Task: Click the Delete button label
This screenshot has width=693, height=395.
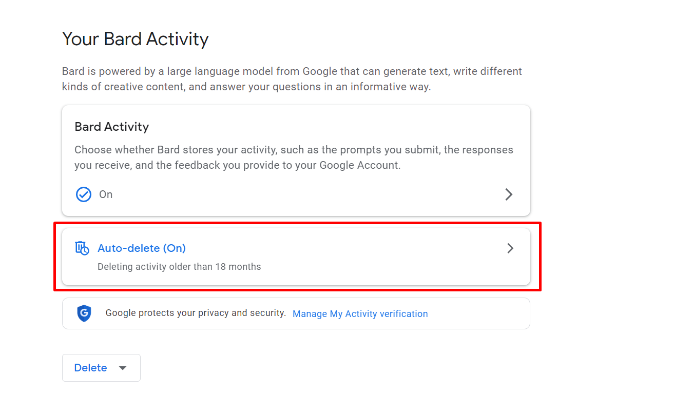Action: pyautogui.click(x=90, y=368)
